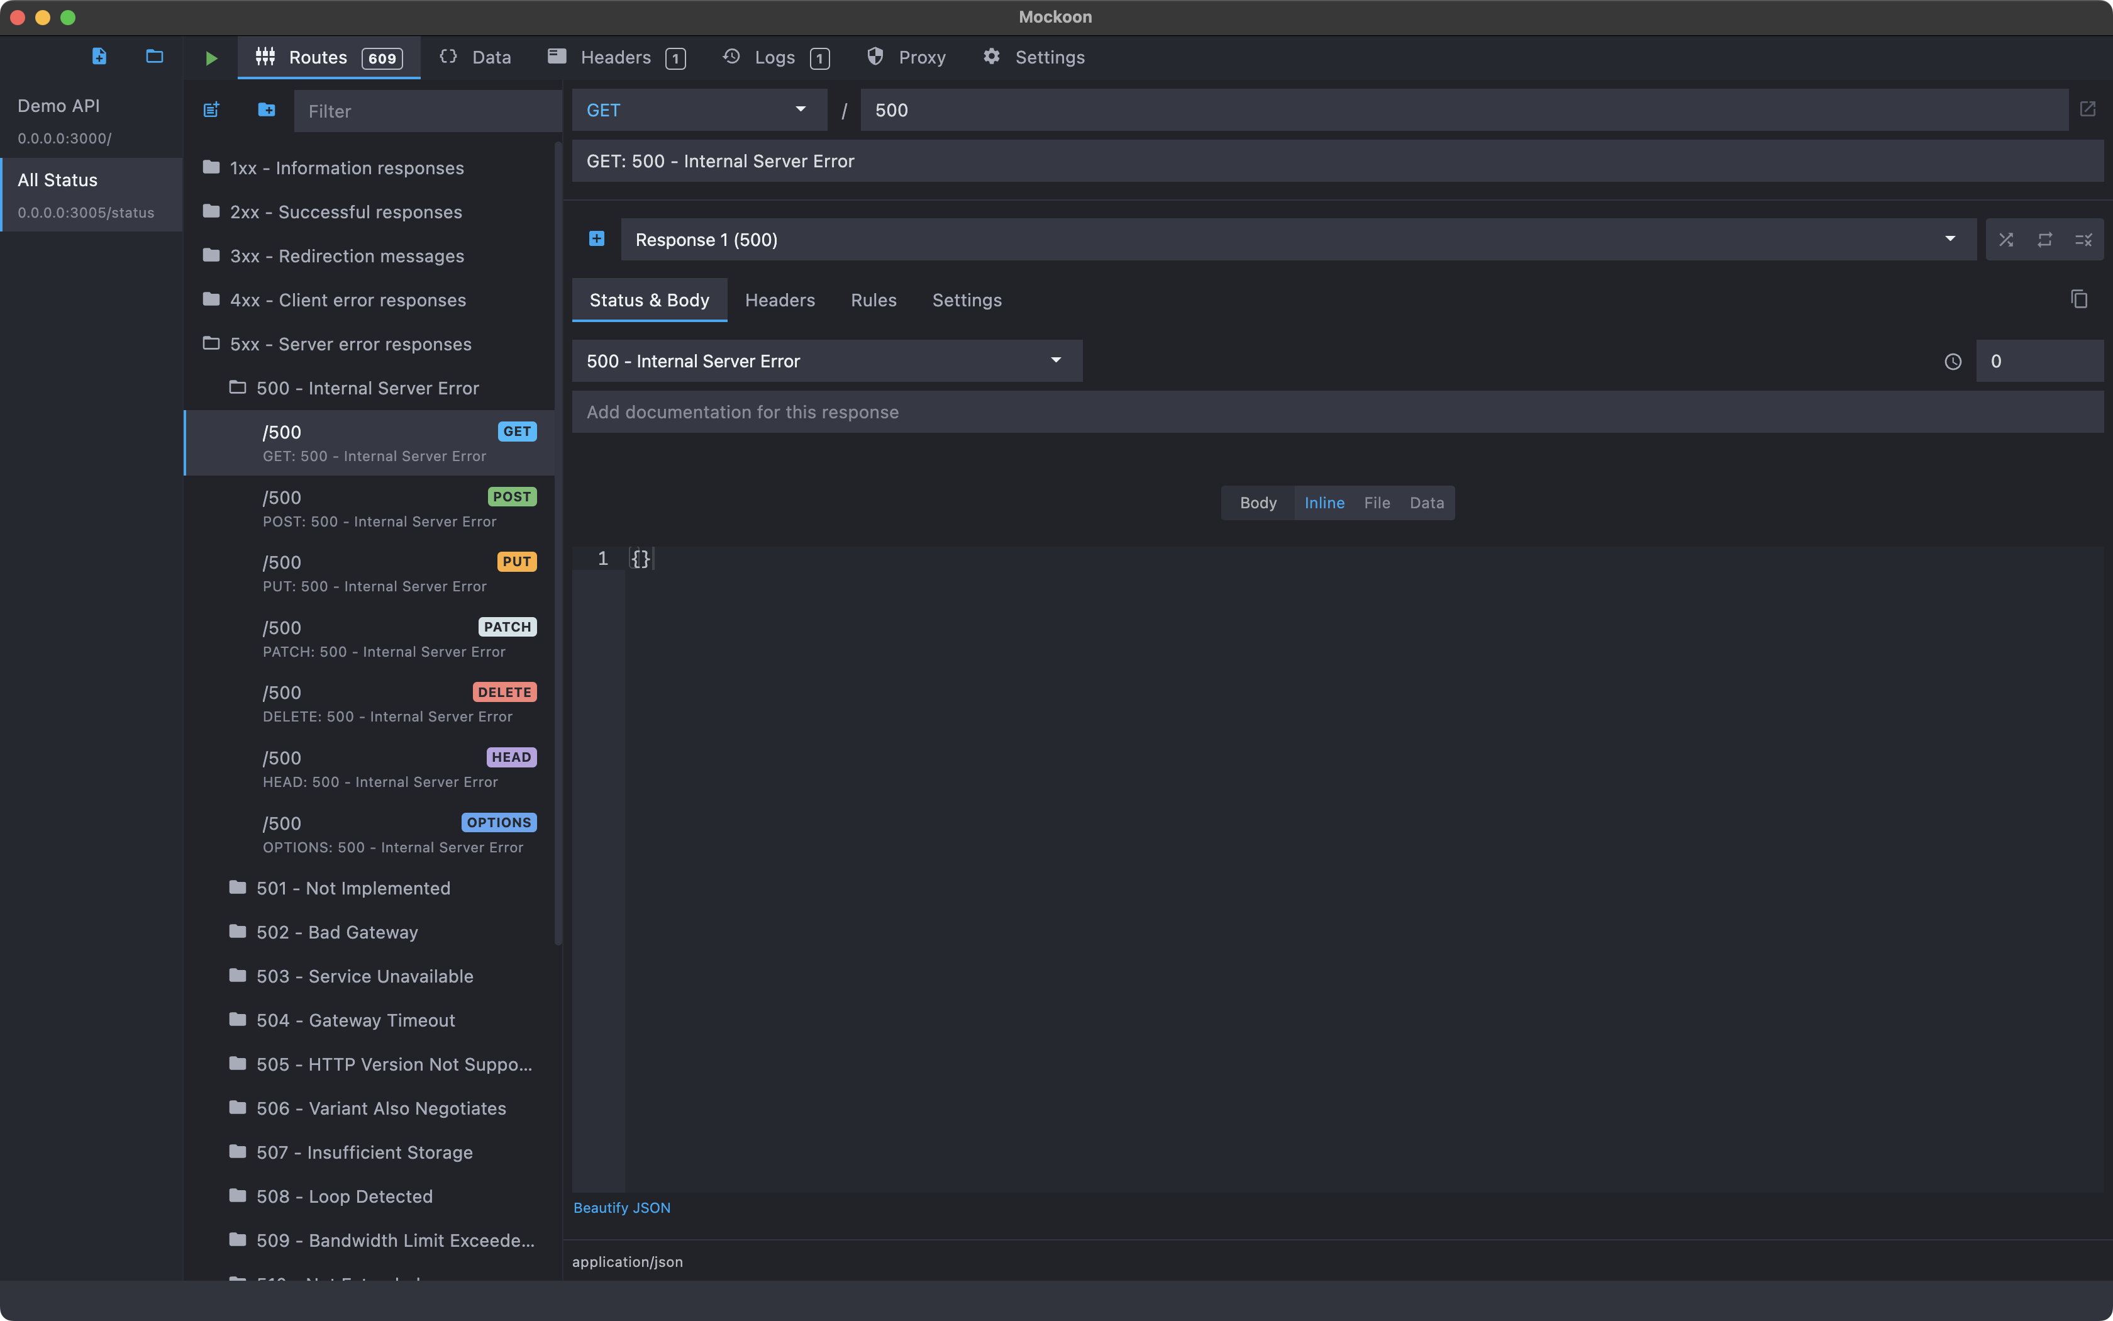The width and height of the screenshot is (2113, 1321).
Task: Select the Inline body type
Action: click(x=1324, y=503)
